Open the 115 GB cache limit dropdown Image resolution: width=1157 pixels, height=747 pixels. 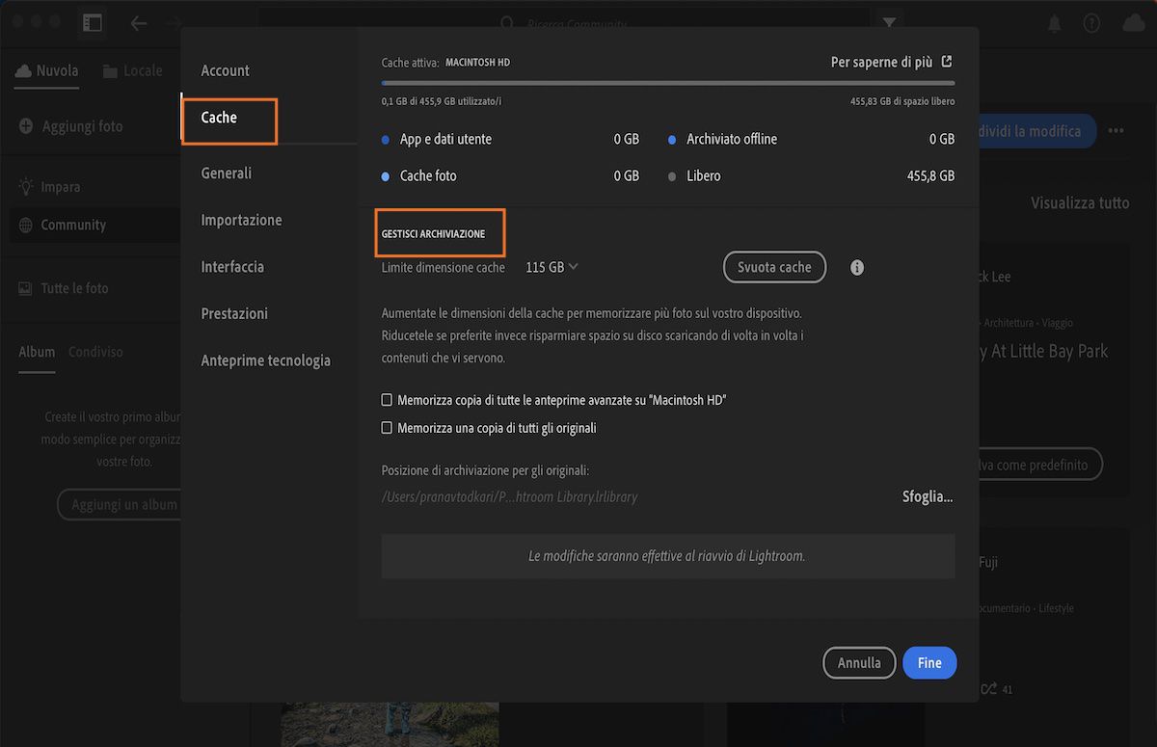point(551,267)
